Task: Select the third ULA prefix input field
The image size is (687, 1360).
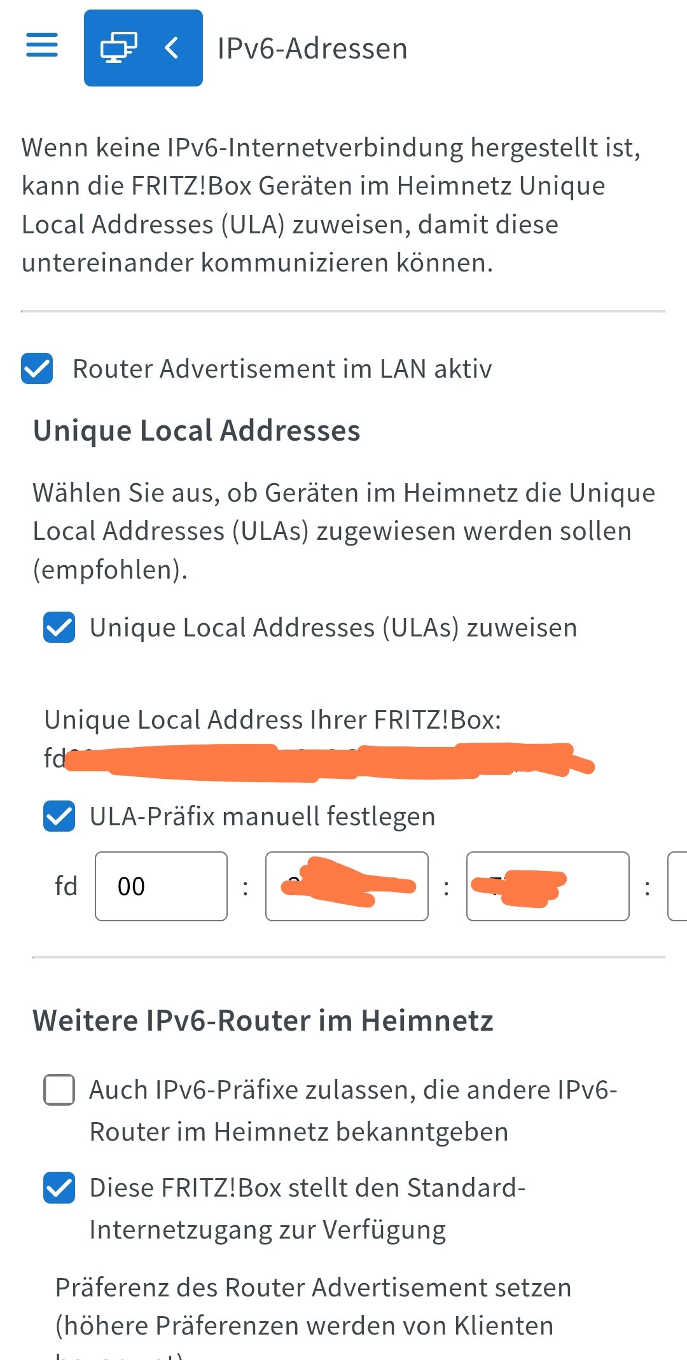Action: click(x=548, y=886)
